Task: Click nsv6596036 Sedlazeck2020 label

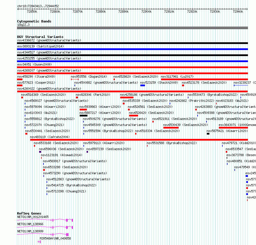Action: tap(61, 149)
